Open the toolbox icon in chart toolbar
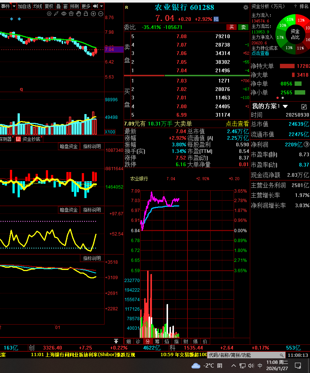 [x=71, y=14]
